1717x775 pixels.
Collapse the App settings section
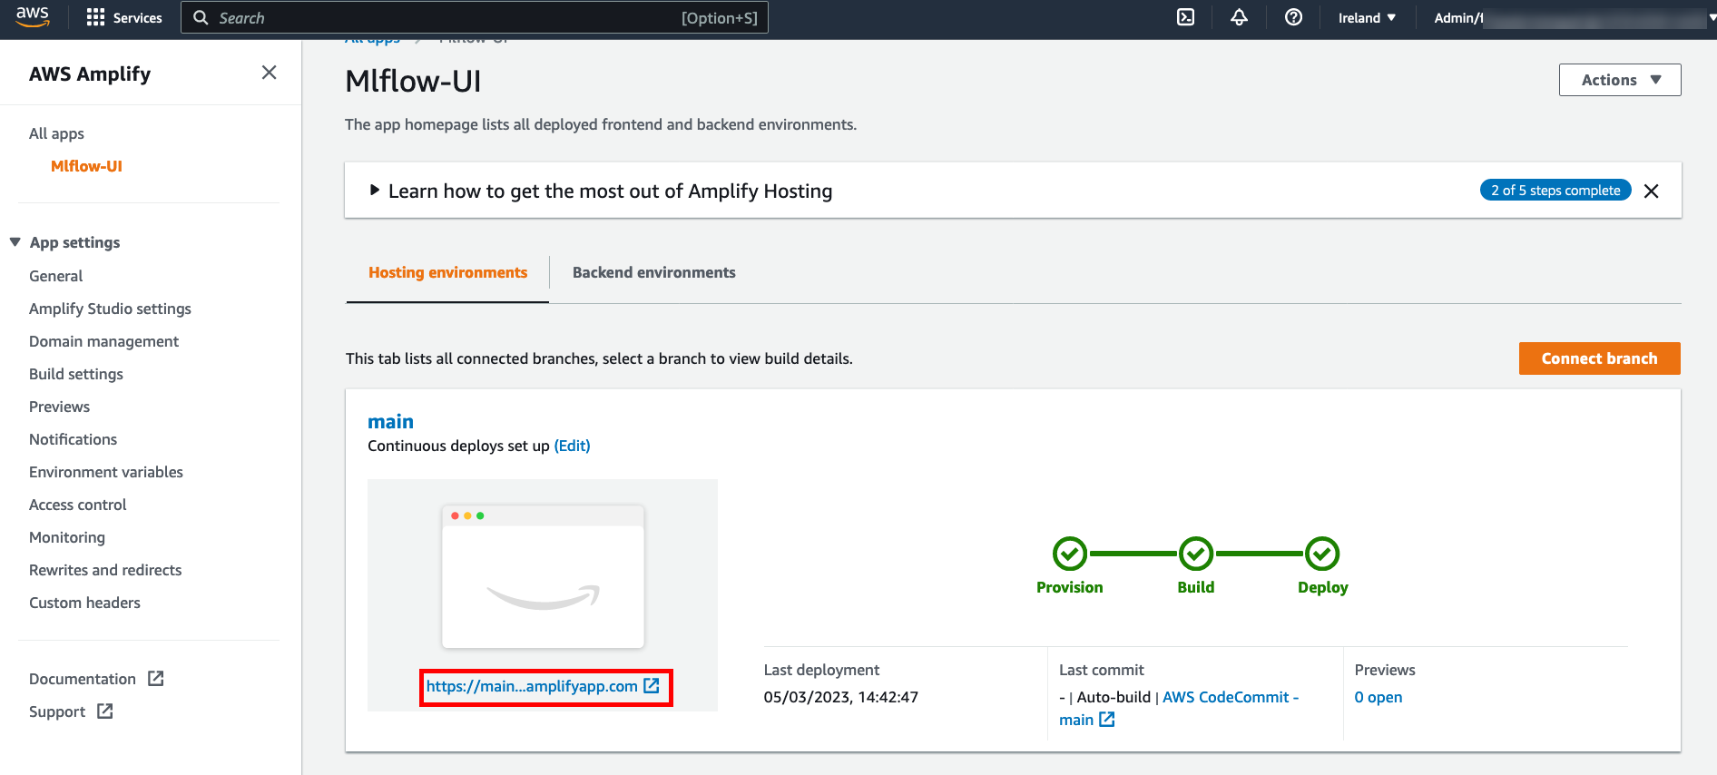click(x=65, y=242)
